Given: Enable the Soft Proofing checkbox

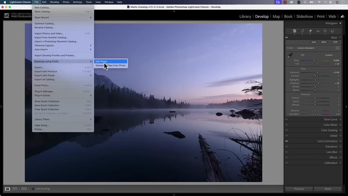Looking at the screenshot, I should click(33, 189).
